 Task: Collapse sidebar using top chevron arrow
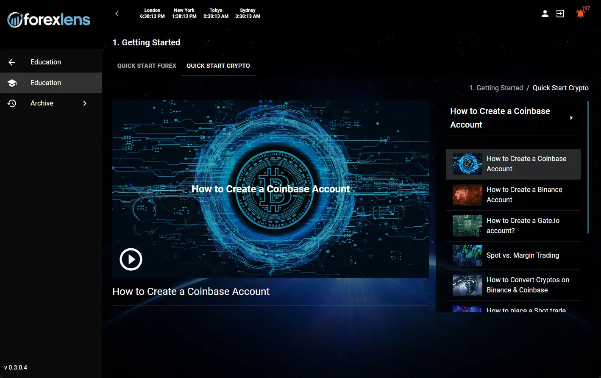[x=117, y=14]
